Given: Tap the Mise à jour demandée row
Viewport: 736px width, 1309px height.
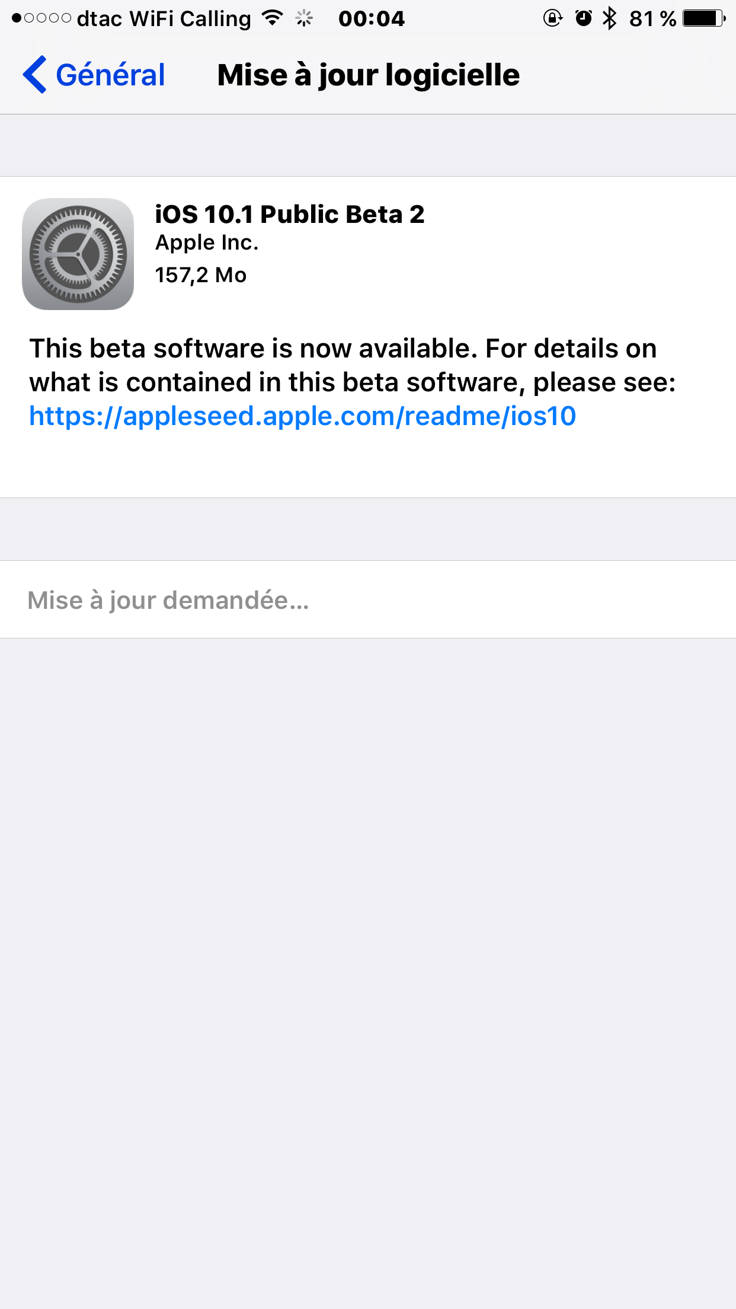Looking at the screenshot, I should (368, 599).
